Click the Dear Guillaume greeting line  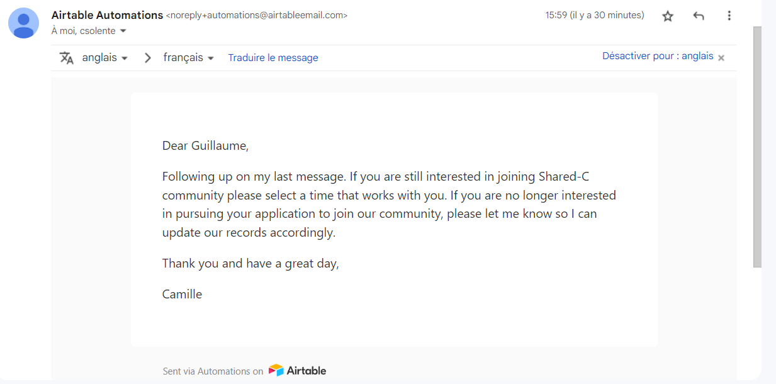tap(206, 146)
